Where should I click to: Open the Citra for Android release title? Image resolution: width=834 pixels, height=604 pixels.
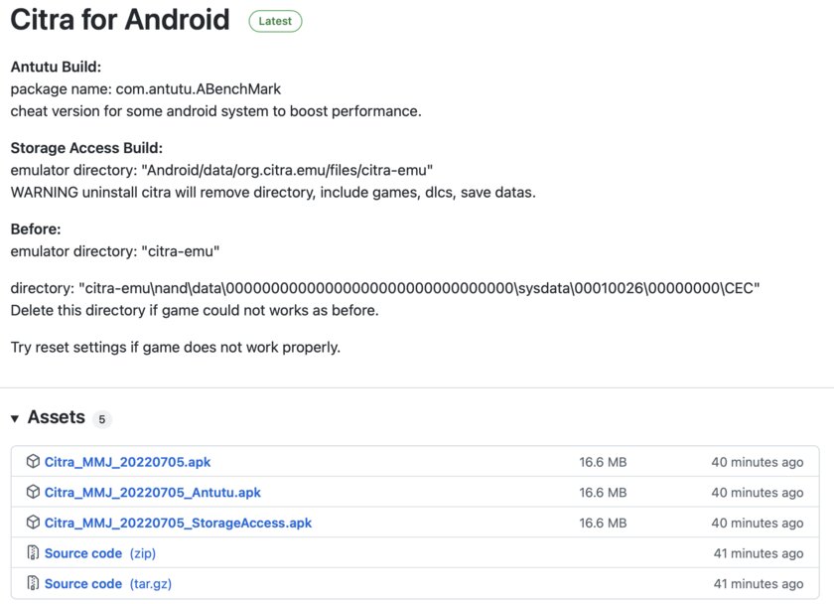point(120,20)
